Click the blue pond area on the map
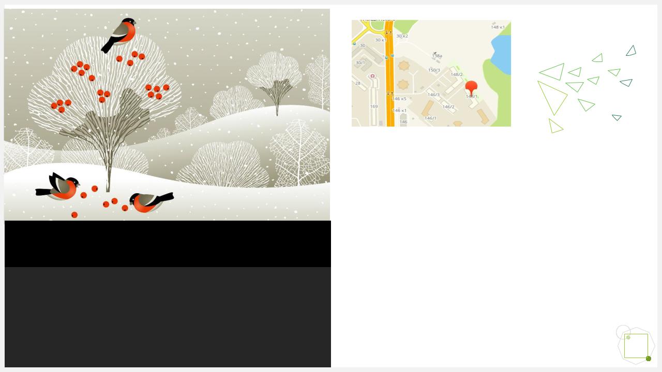 pos(500,55)
